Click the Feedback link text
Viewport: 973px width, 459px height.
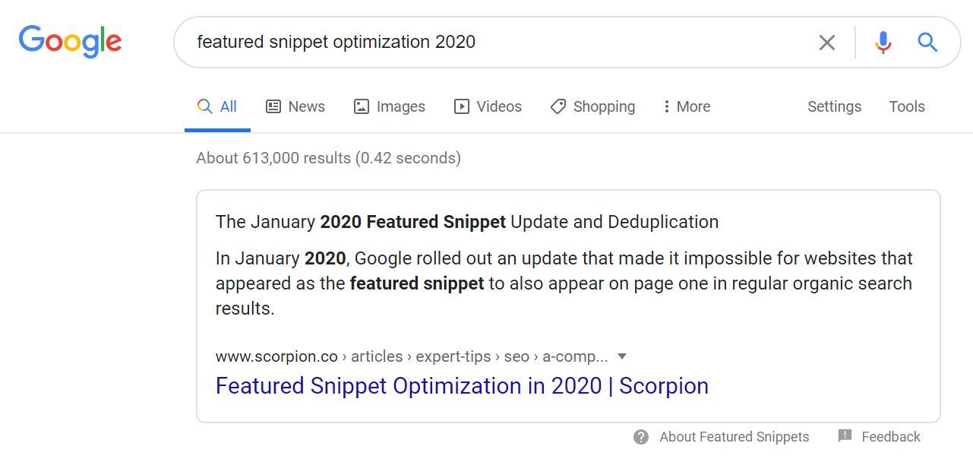point(891,437)
